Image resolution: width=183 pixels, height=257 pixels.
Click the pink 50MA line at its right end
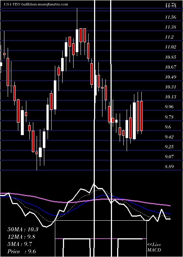[x=169, y=205]
